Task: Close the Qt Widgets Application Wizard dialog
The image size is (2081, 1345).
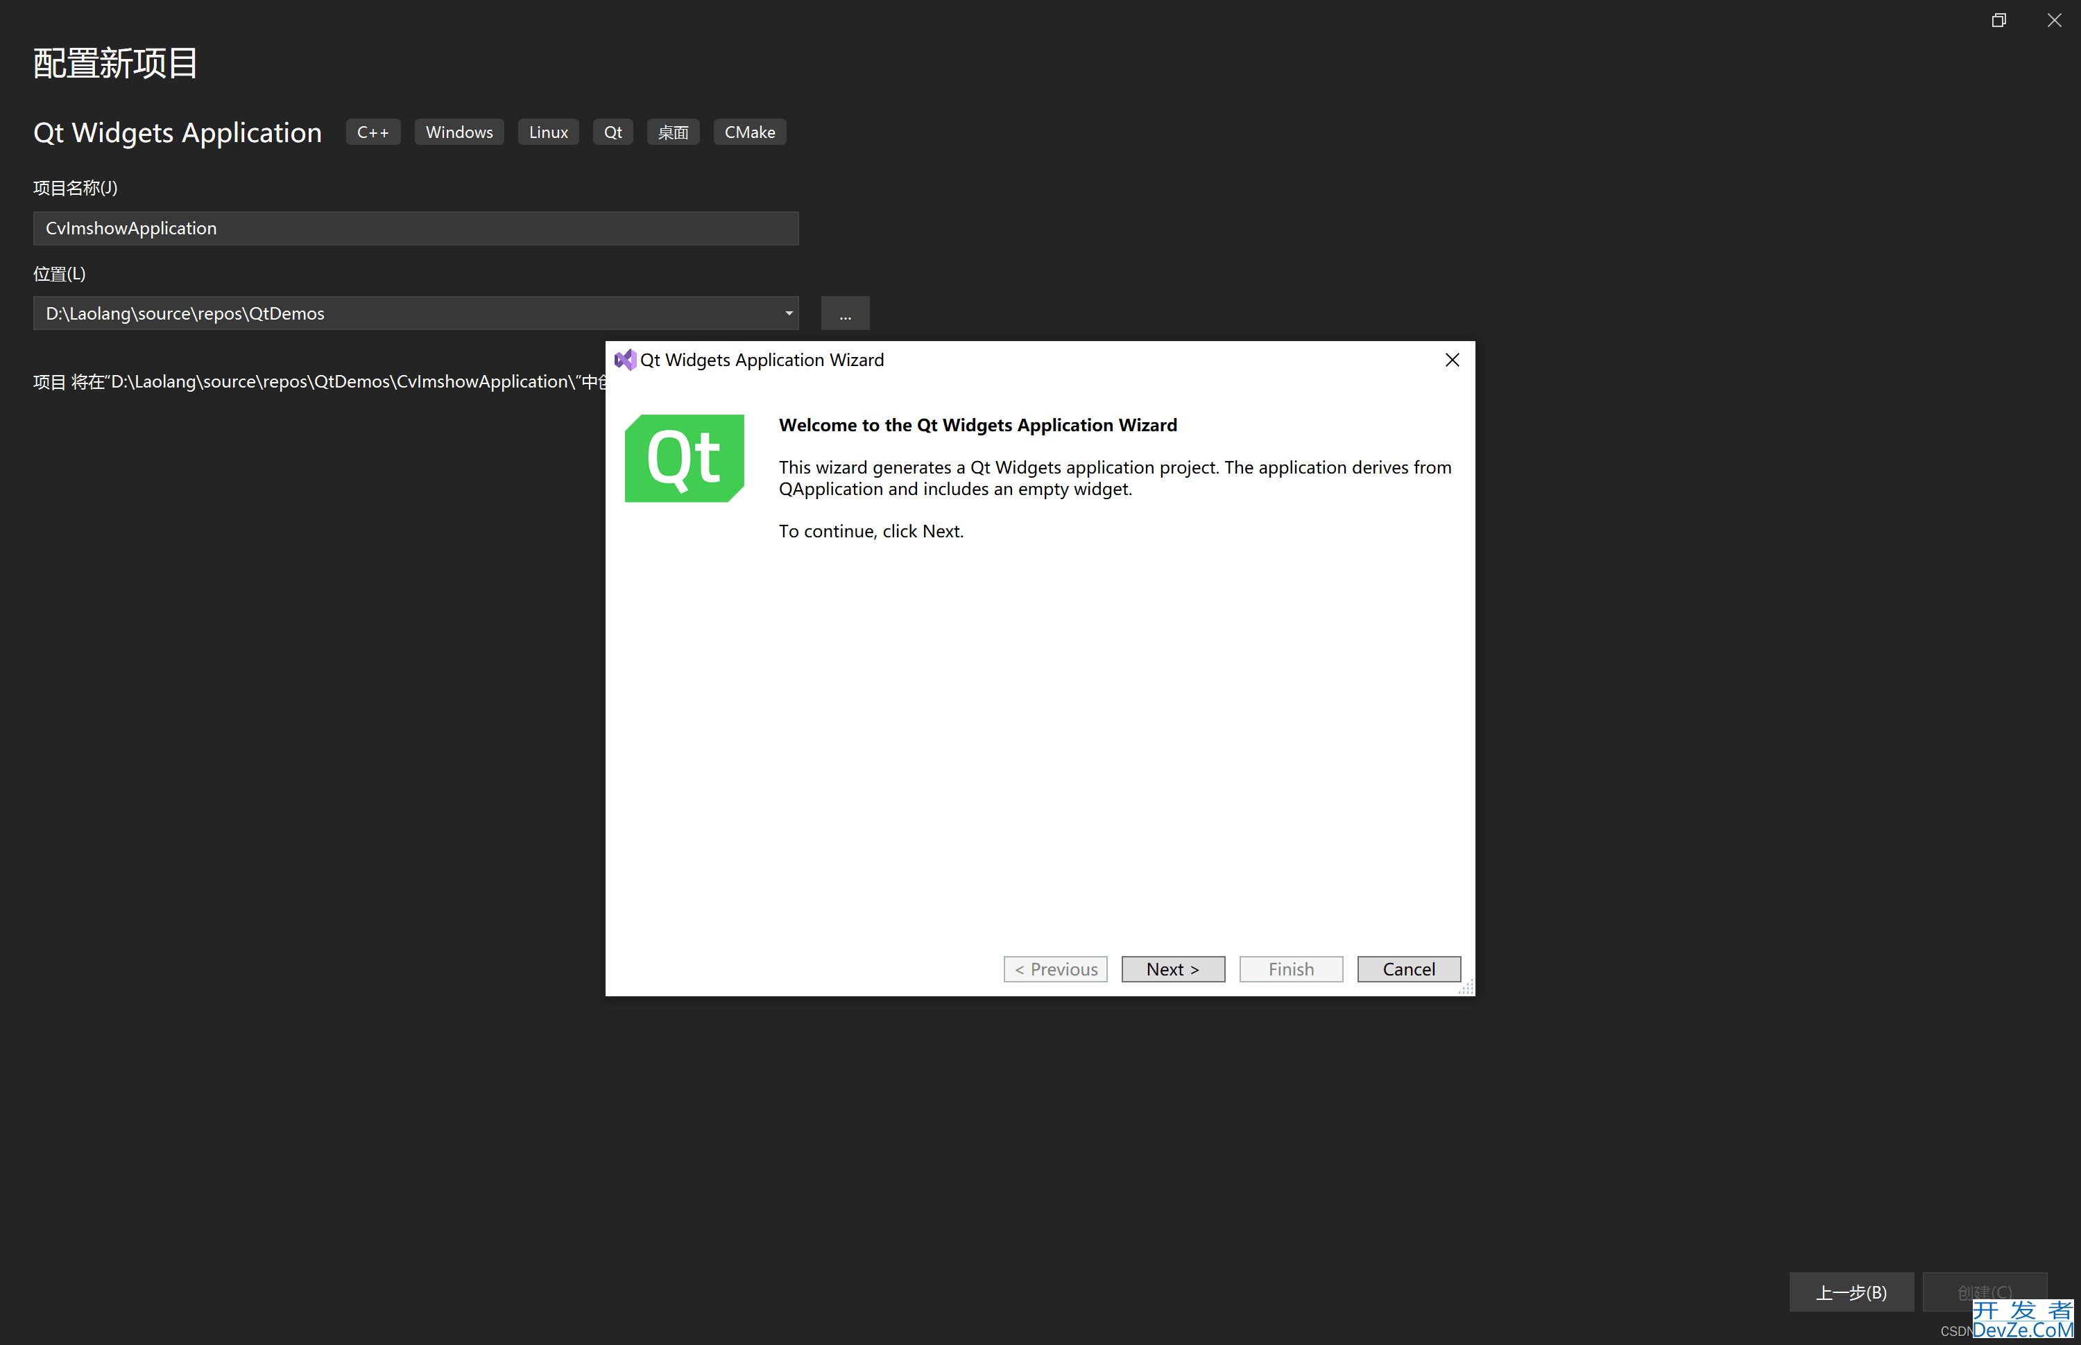Action: (1452, 360)
